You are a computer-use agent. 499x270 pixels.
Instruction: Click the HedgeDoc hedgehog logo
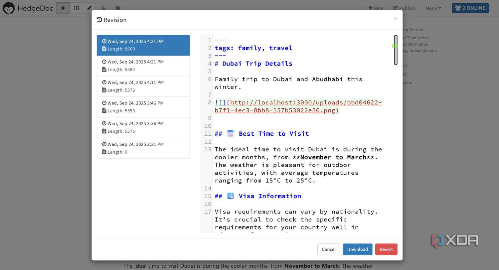(9, 8)
